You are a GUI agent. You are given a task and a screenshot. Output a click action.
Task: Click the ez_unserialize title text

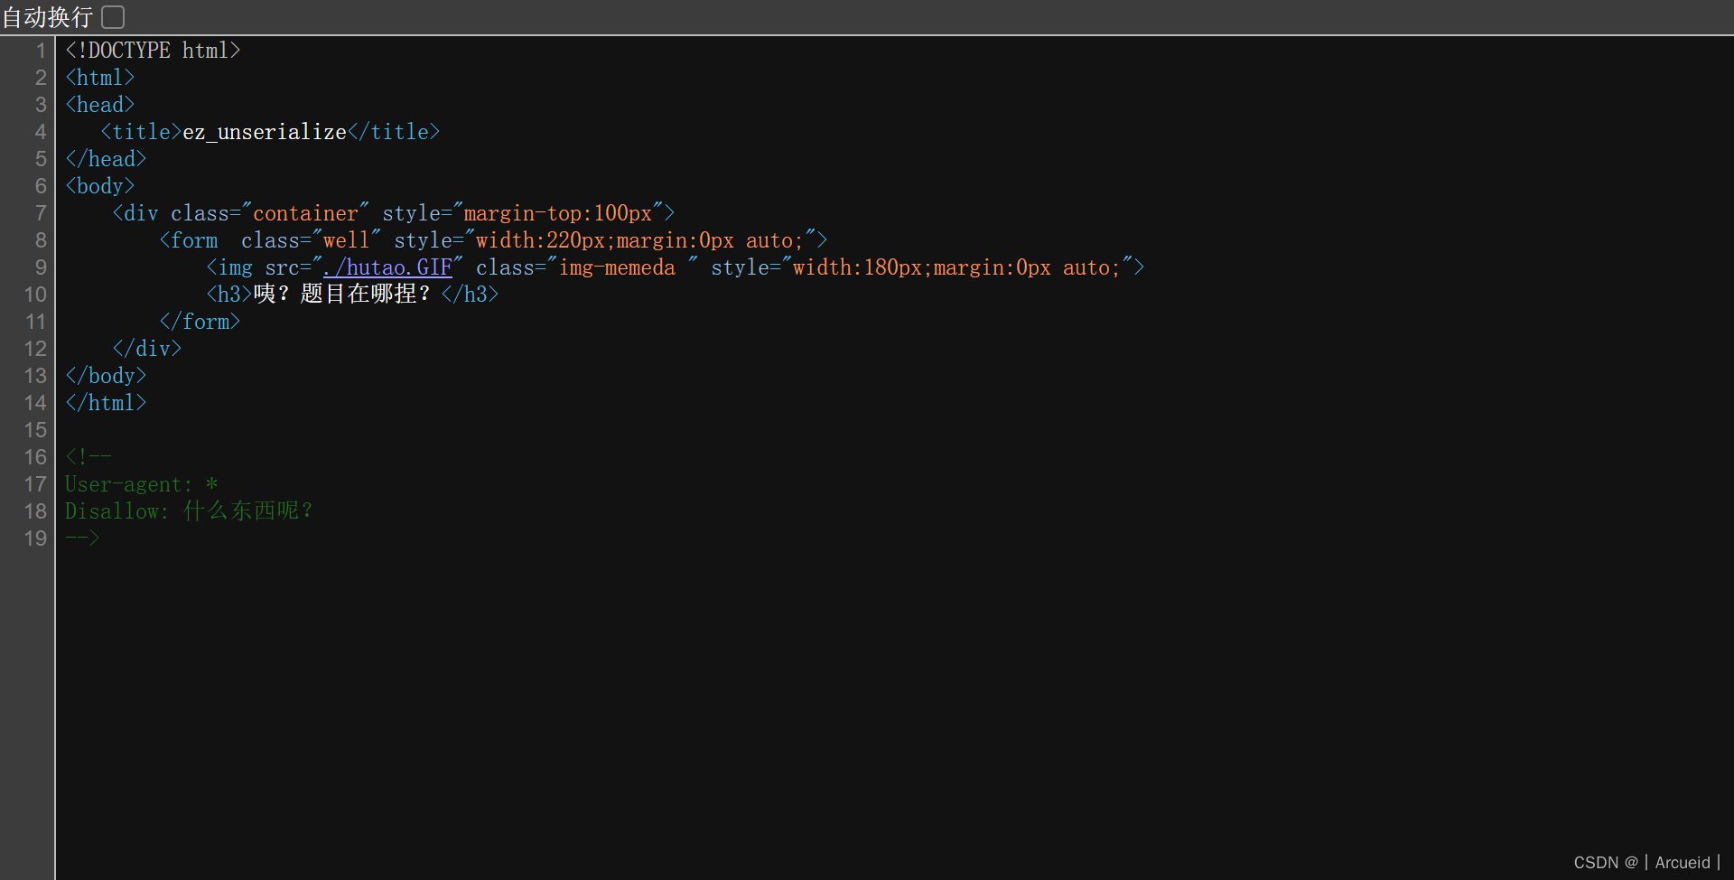pos(265,132)
